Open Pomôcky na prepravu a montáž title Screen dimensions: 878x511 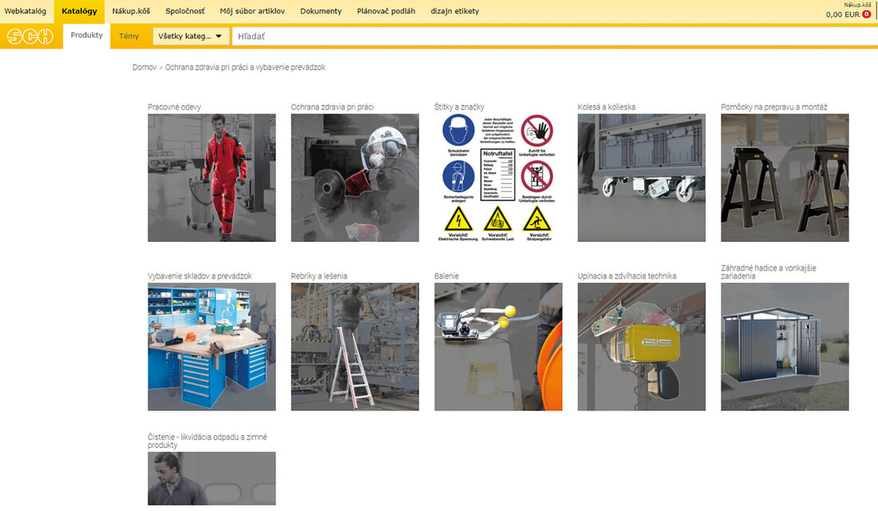pos(774,107)
